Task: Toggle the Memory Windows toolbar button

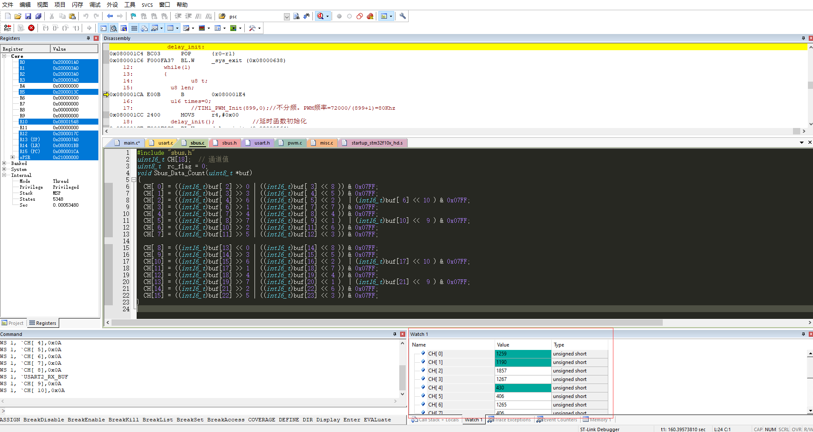Action: (170, 28)
